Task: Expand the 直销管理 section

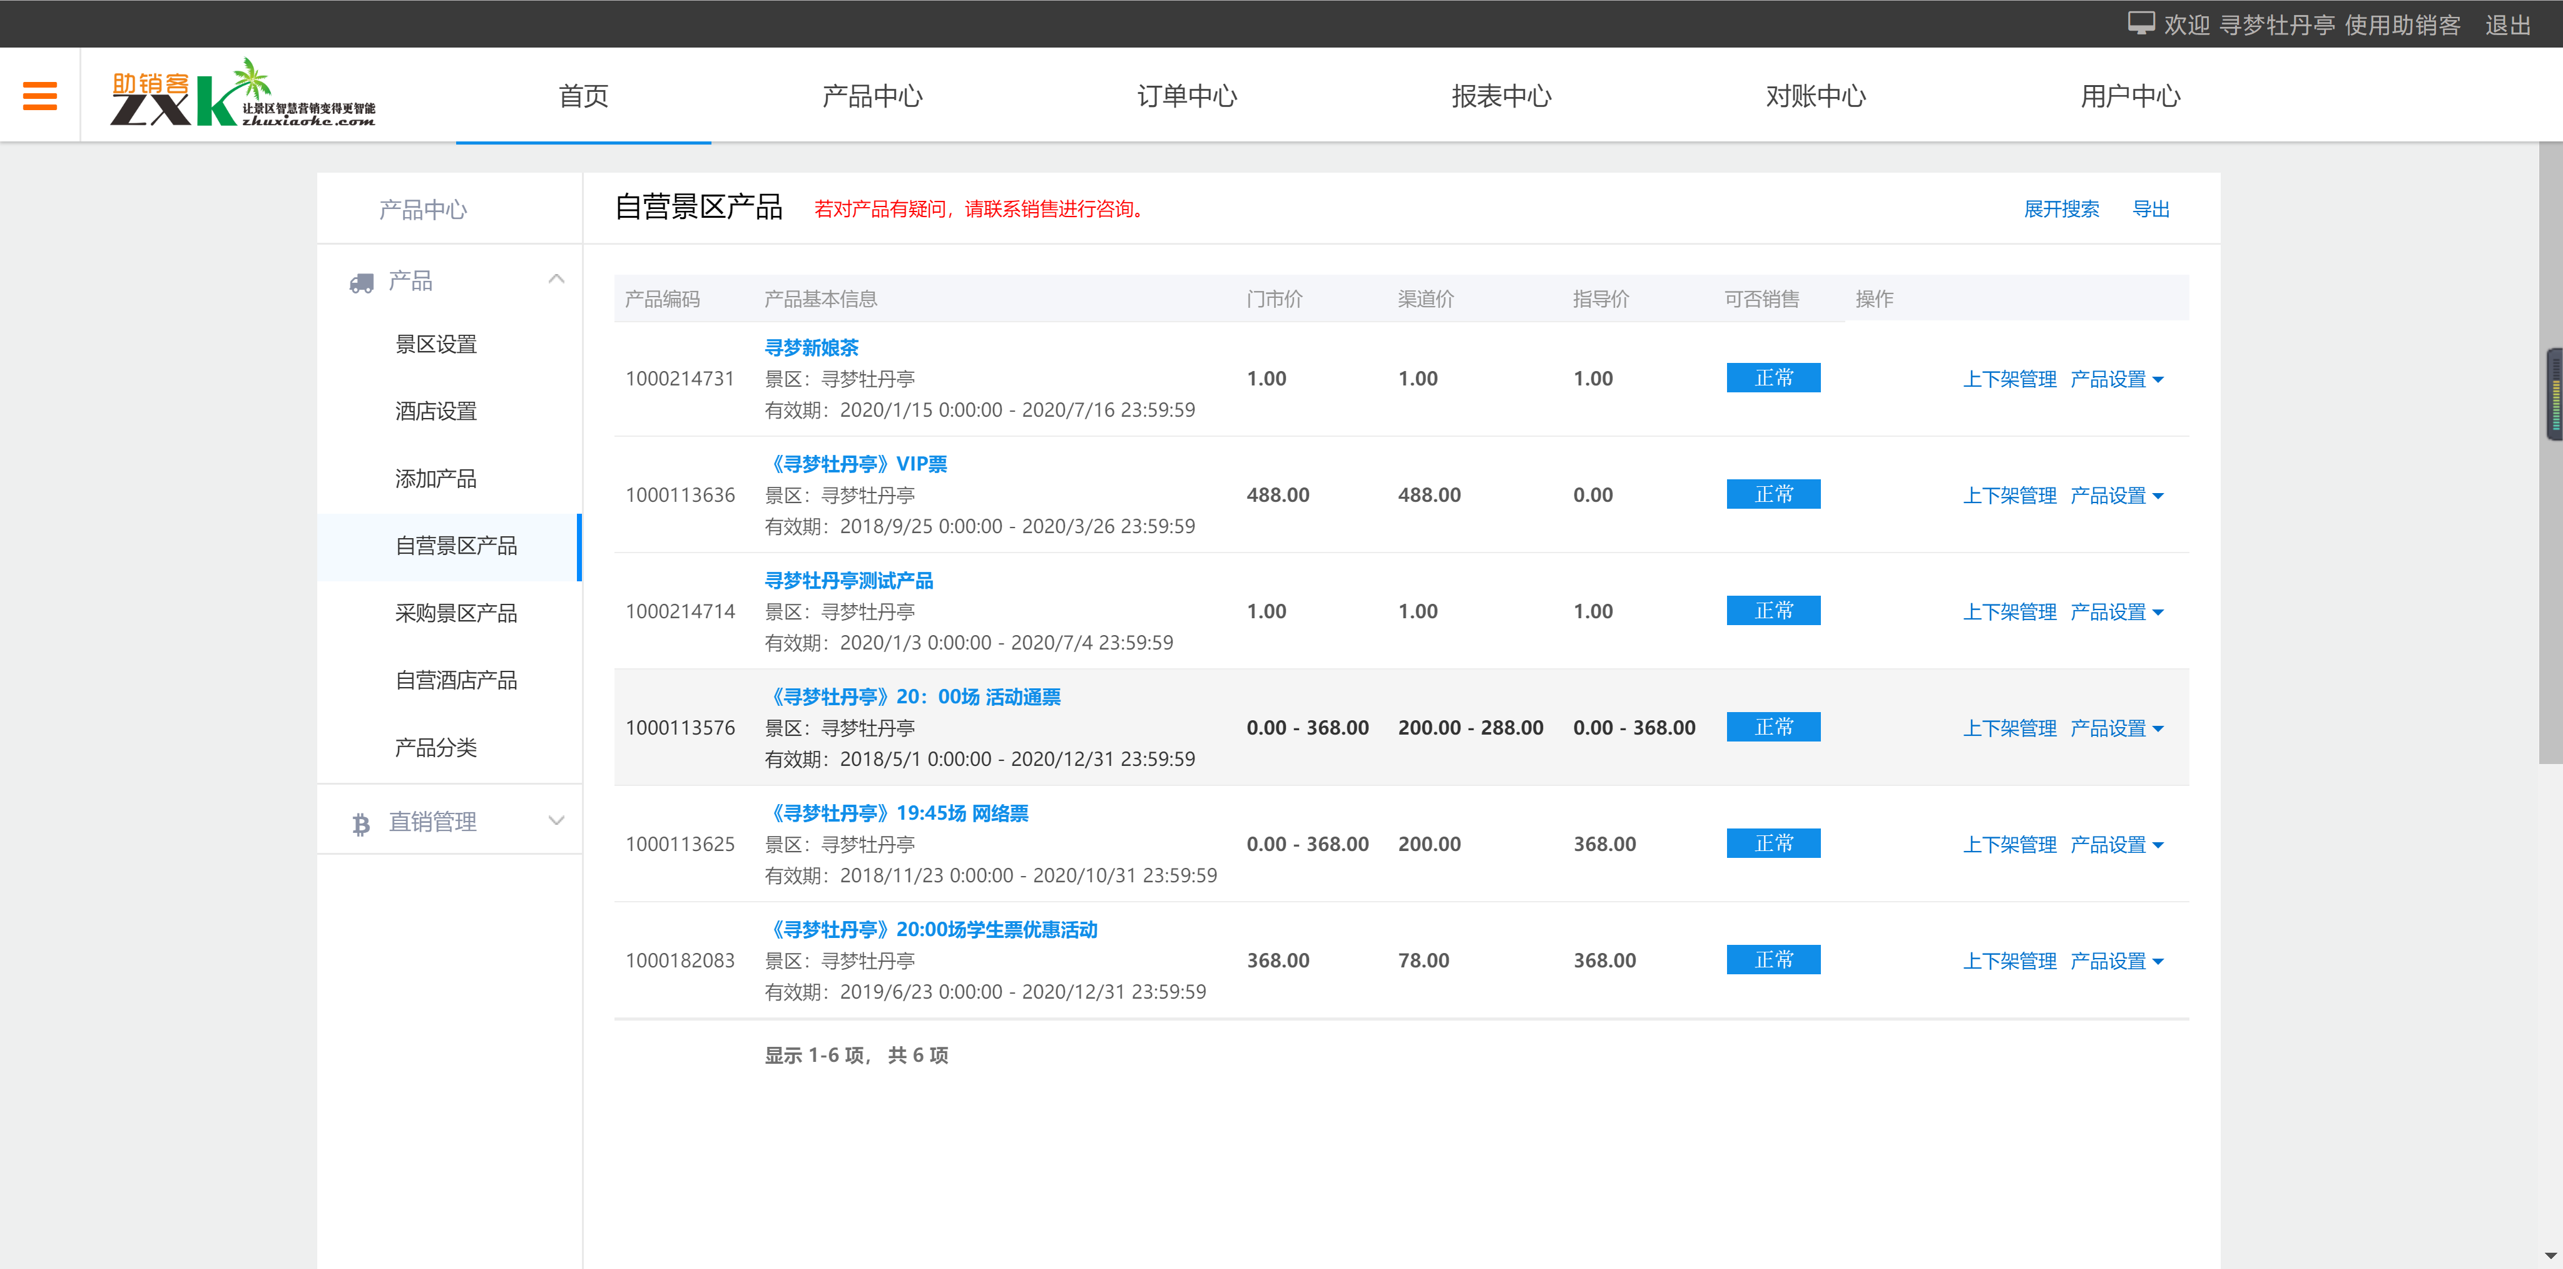Action: point(555,820)
